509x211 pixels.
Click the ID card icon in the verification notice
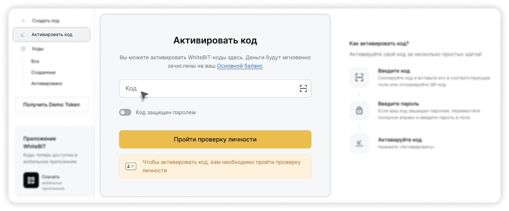(x=131, y=166)
